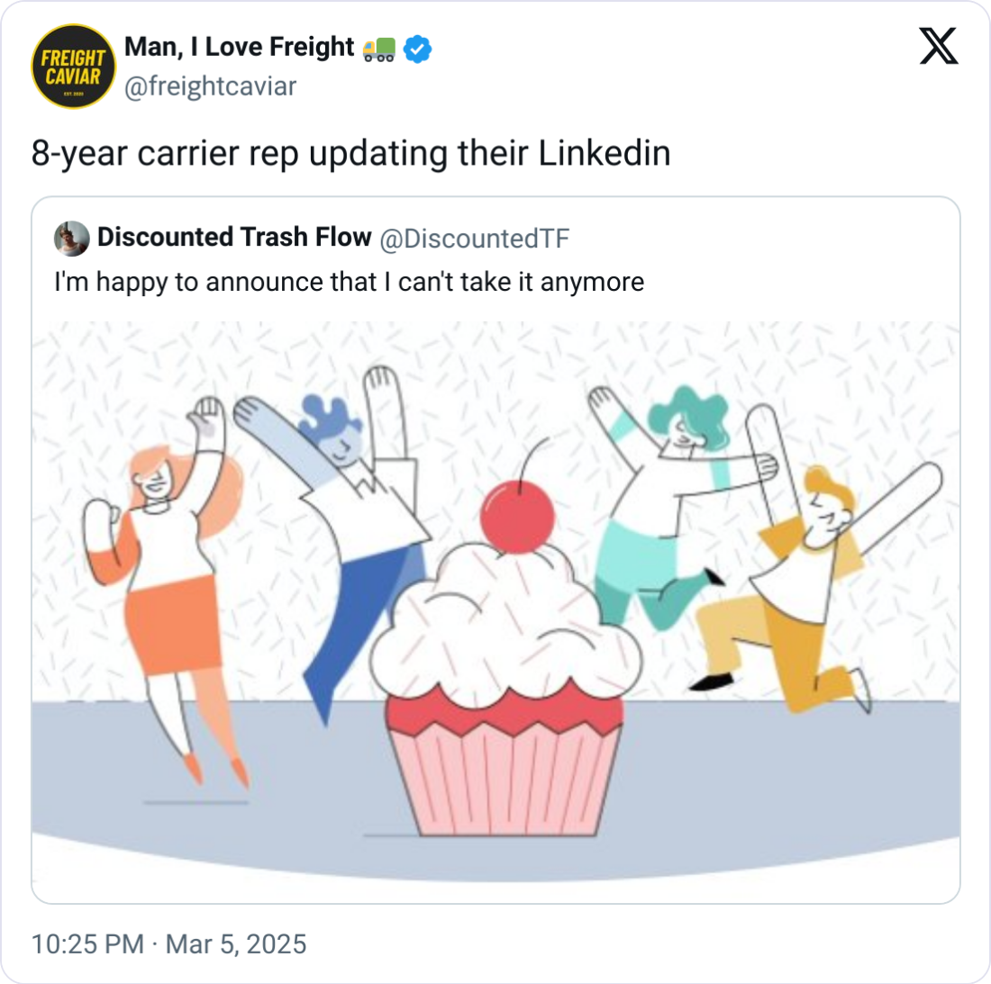
Task: Open the "Discounted Trash Flow" author name
Action: [234, 238]
